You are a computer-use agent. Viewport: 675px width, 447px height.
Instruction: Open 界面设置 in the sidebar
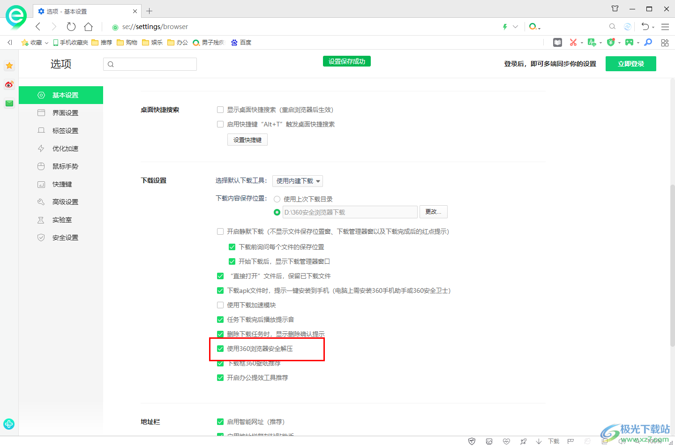[61, 113]
